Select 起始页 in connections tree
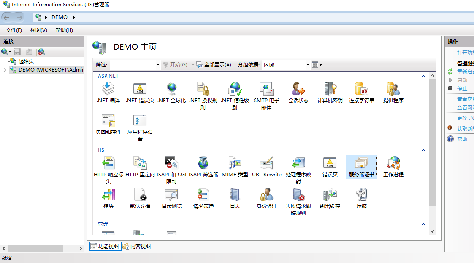Viewport: 474px width, 263px height. (26, 61)
